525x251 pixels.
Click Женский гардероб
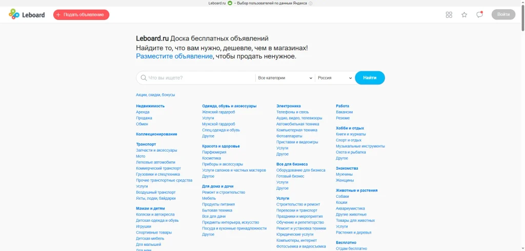(x=218, y=112)
